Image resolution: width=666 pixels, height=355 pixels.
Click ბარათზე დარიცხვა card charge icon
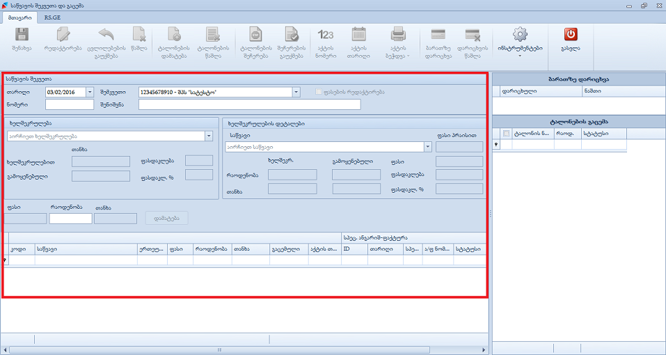point(438,34)
